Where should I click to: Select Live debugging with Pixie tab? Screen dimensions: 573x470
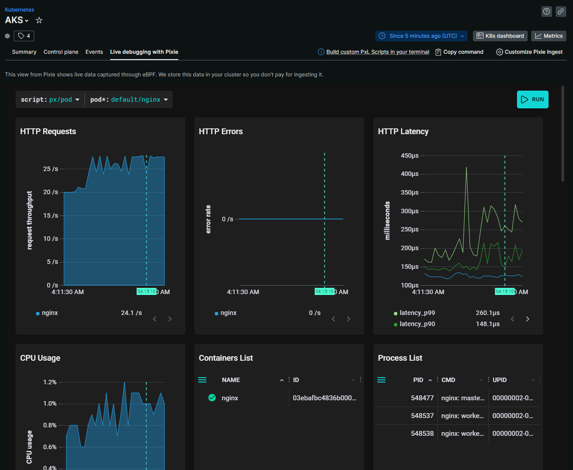(144, 52)
